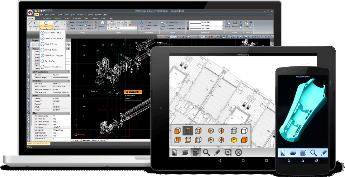Image resolution: width=345 pixels, height=177 pixels.
Task: Tablet: tap the 3D cube views button
Action: click(x=195, y=152)
